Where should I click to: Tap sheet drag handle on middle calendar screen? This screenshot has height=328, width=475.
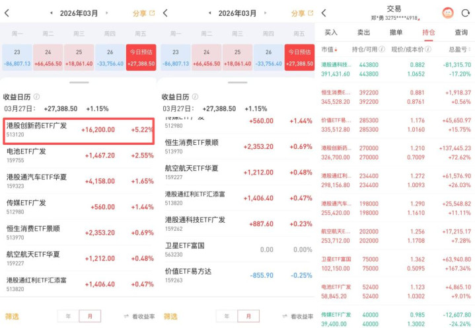tap(238, 83)
